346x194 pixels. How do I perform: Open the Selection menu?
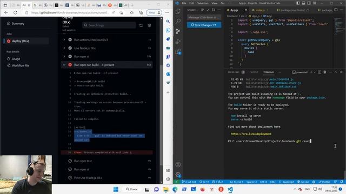[x=203, y=3]
